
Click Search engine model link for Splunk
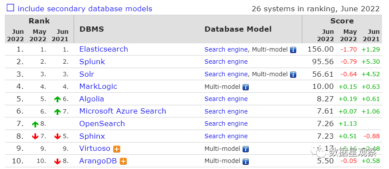[x=226, y=62]
